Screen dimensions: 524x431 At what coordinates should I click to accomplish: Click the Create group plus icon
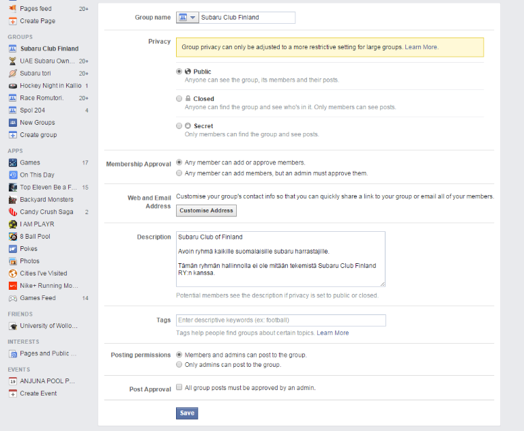pyautogui.click(x=13, y=135)
